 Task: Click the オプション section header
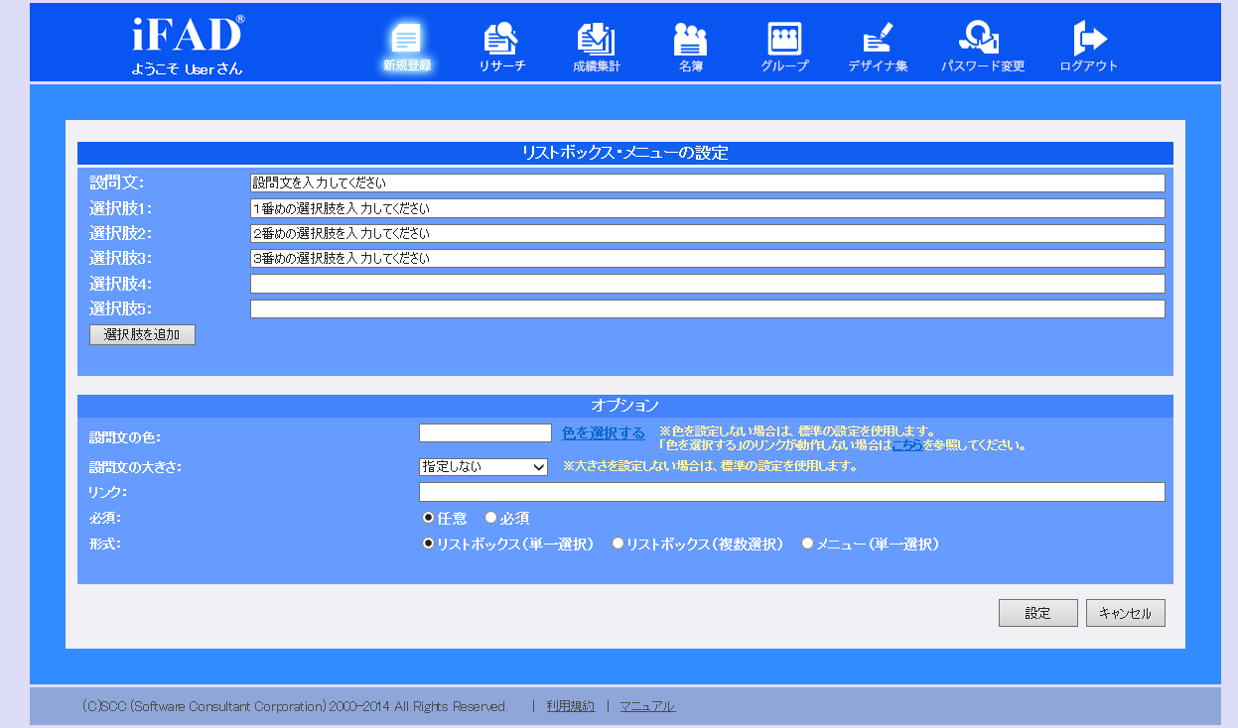625,406
